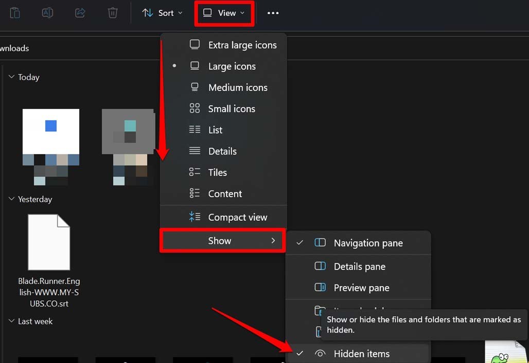This screenshot has height=363, width=529.
Task: Click the Delete trash icon
Action: pyautogui.click(x=112, y=13)
